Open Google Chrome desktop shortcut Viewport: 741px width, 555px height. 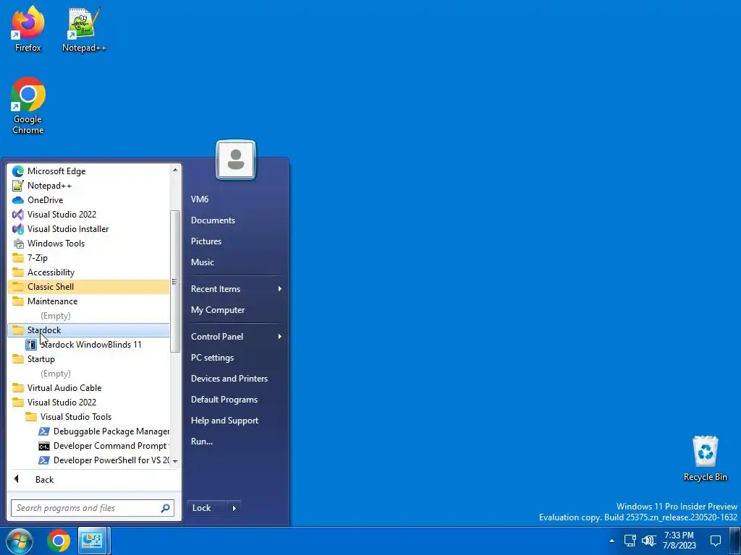[28, 106]
